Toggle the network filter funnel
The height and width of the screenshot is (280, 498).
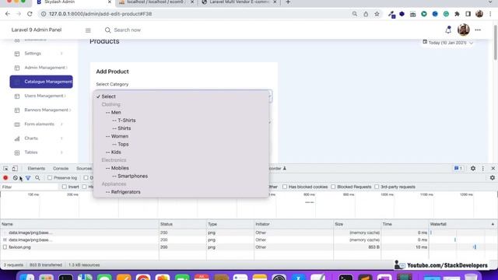(28, 178)
